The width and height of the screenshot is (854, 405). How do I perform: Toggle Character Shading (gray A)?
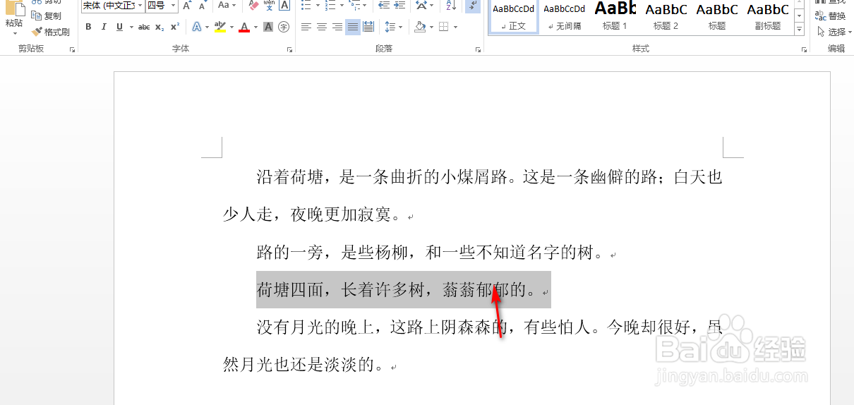[x=268, y=27]
